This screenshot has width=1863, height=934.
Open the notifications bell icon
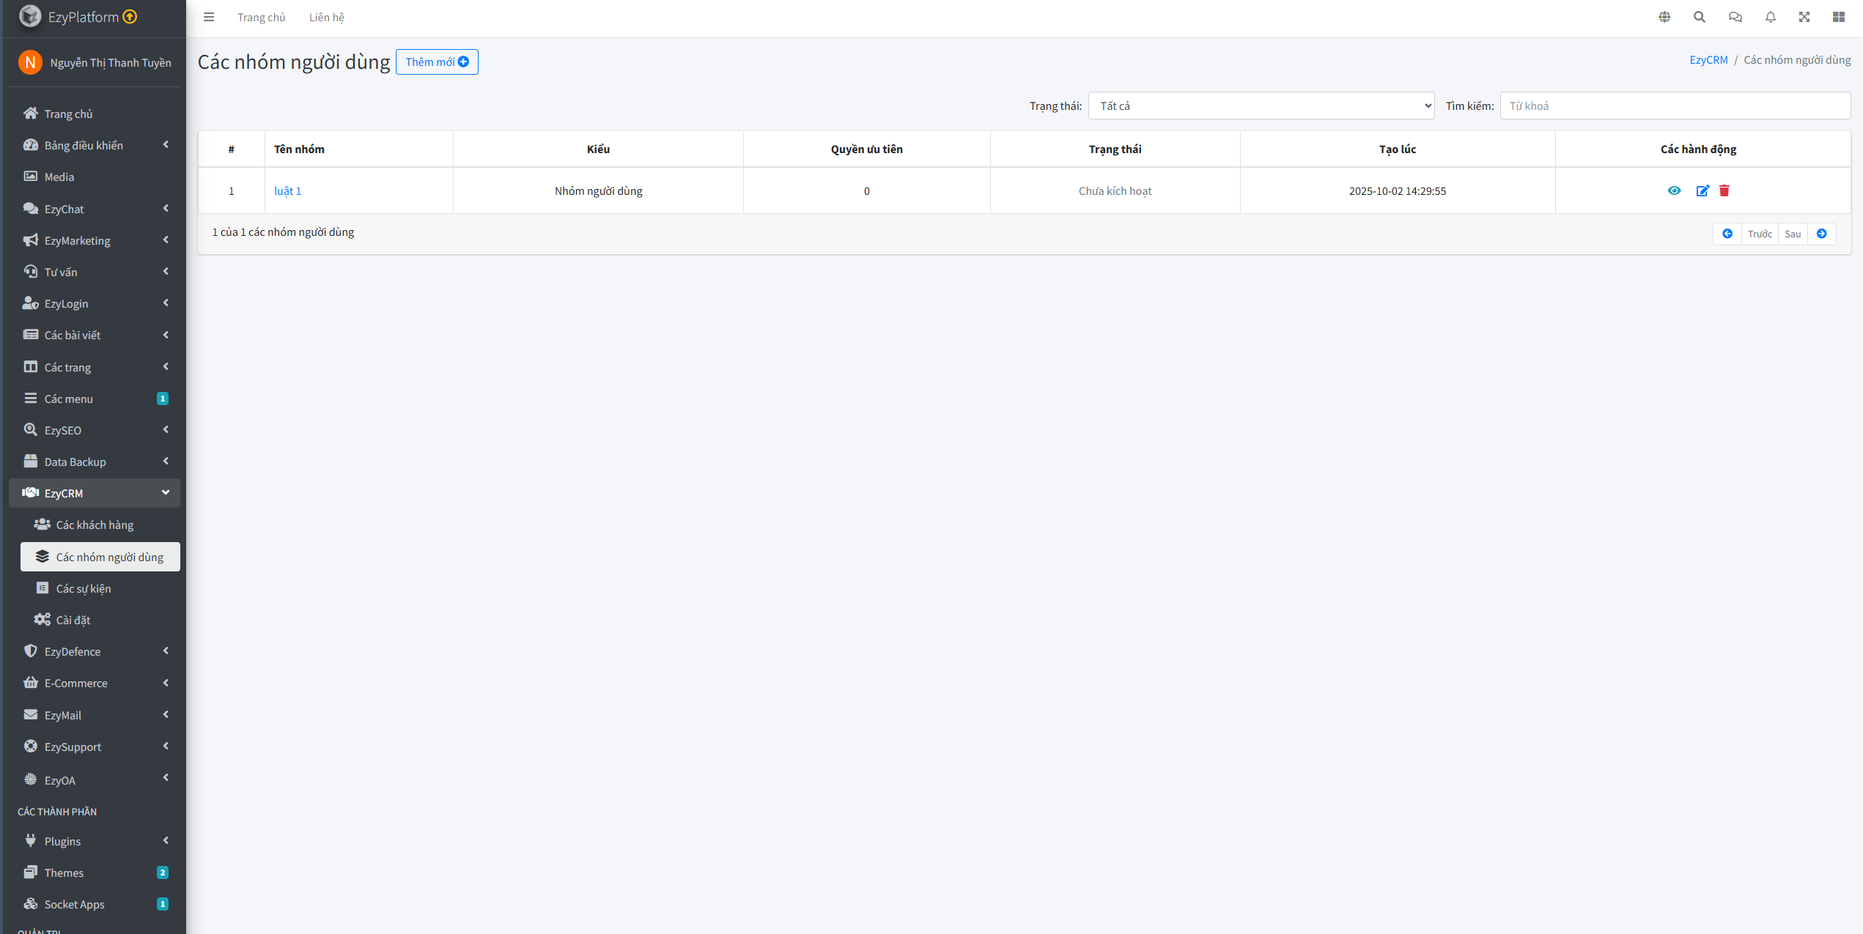(x=1770, y=17)
